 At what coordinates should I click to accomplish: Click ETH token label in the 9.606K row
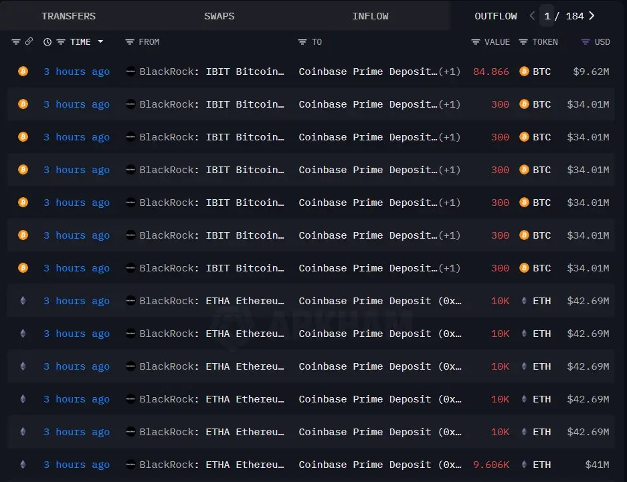tap(542, 465)
